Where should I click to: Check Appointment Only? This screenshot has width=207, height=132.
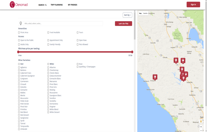[48, 40]
